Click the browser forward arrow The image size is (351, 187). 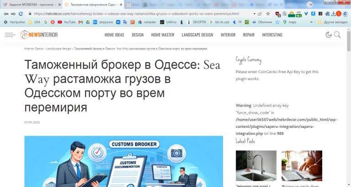13,14
